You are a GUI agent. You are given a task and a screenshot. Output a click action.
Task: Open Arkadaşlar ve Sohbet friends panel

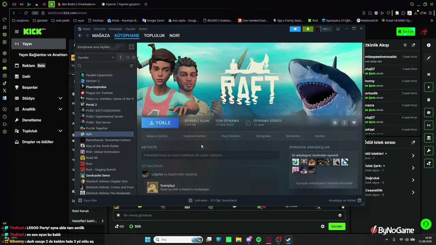coord(345,200)
